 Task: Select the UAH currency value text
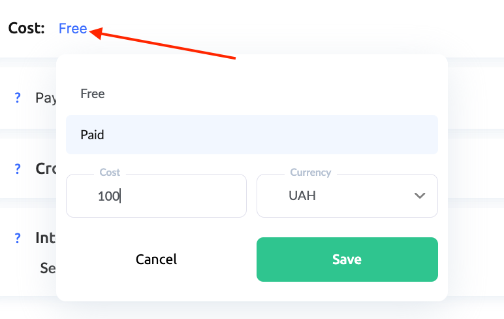point(302,195)
